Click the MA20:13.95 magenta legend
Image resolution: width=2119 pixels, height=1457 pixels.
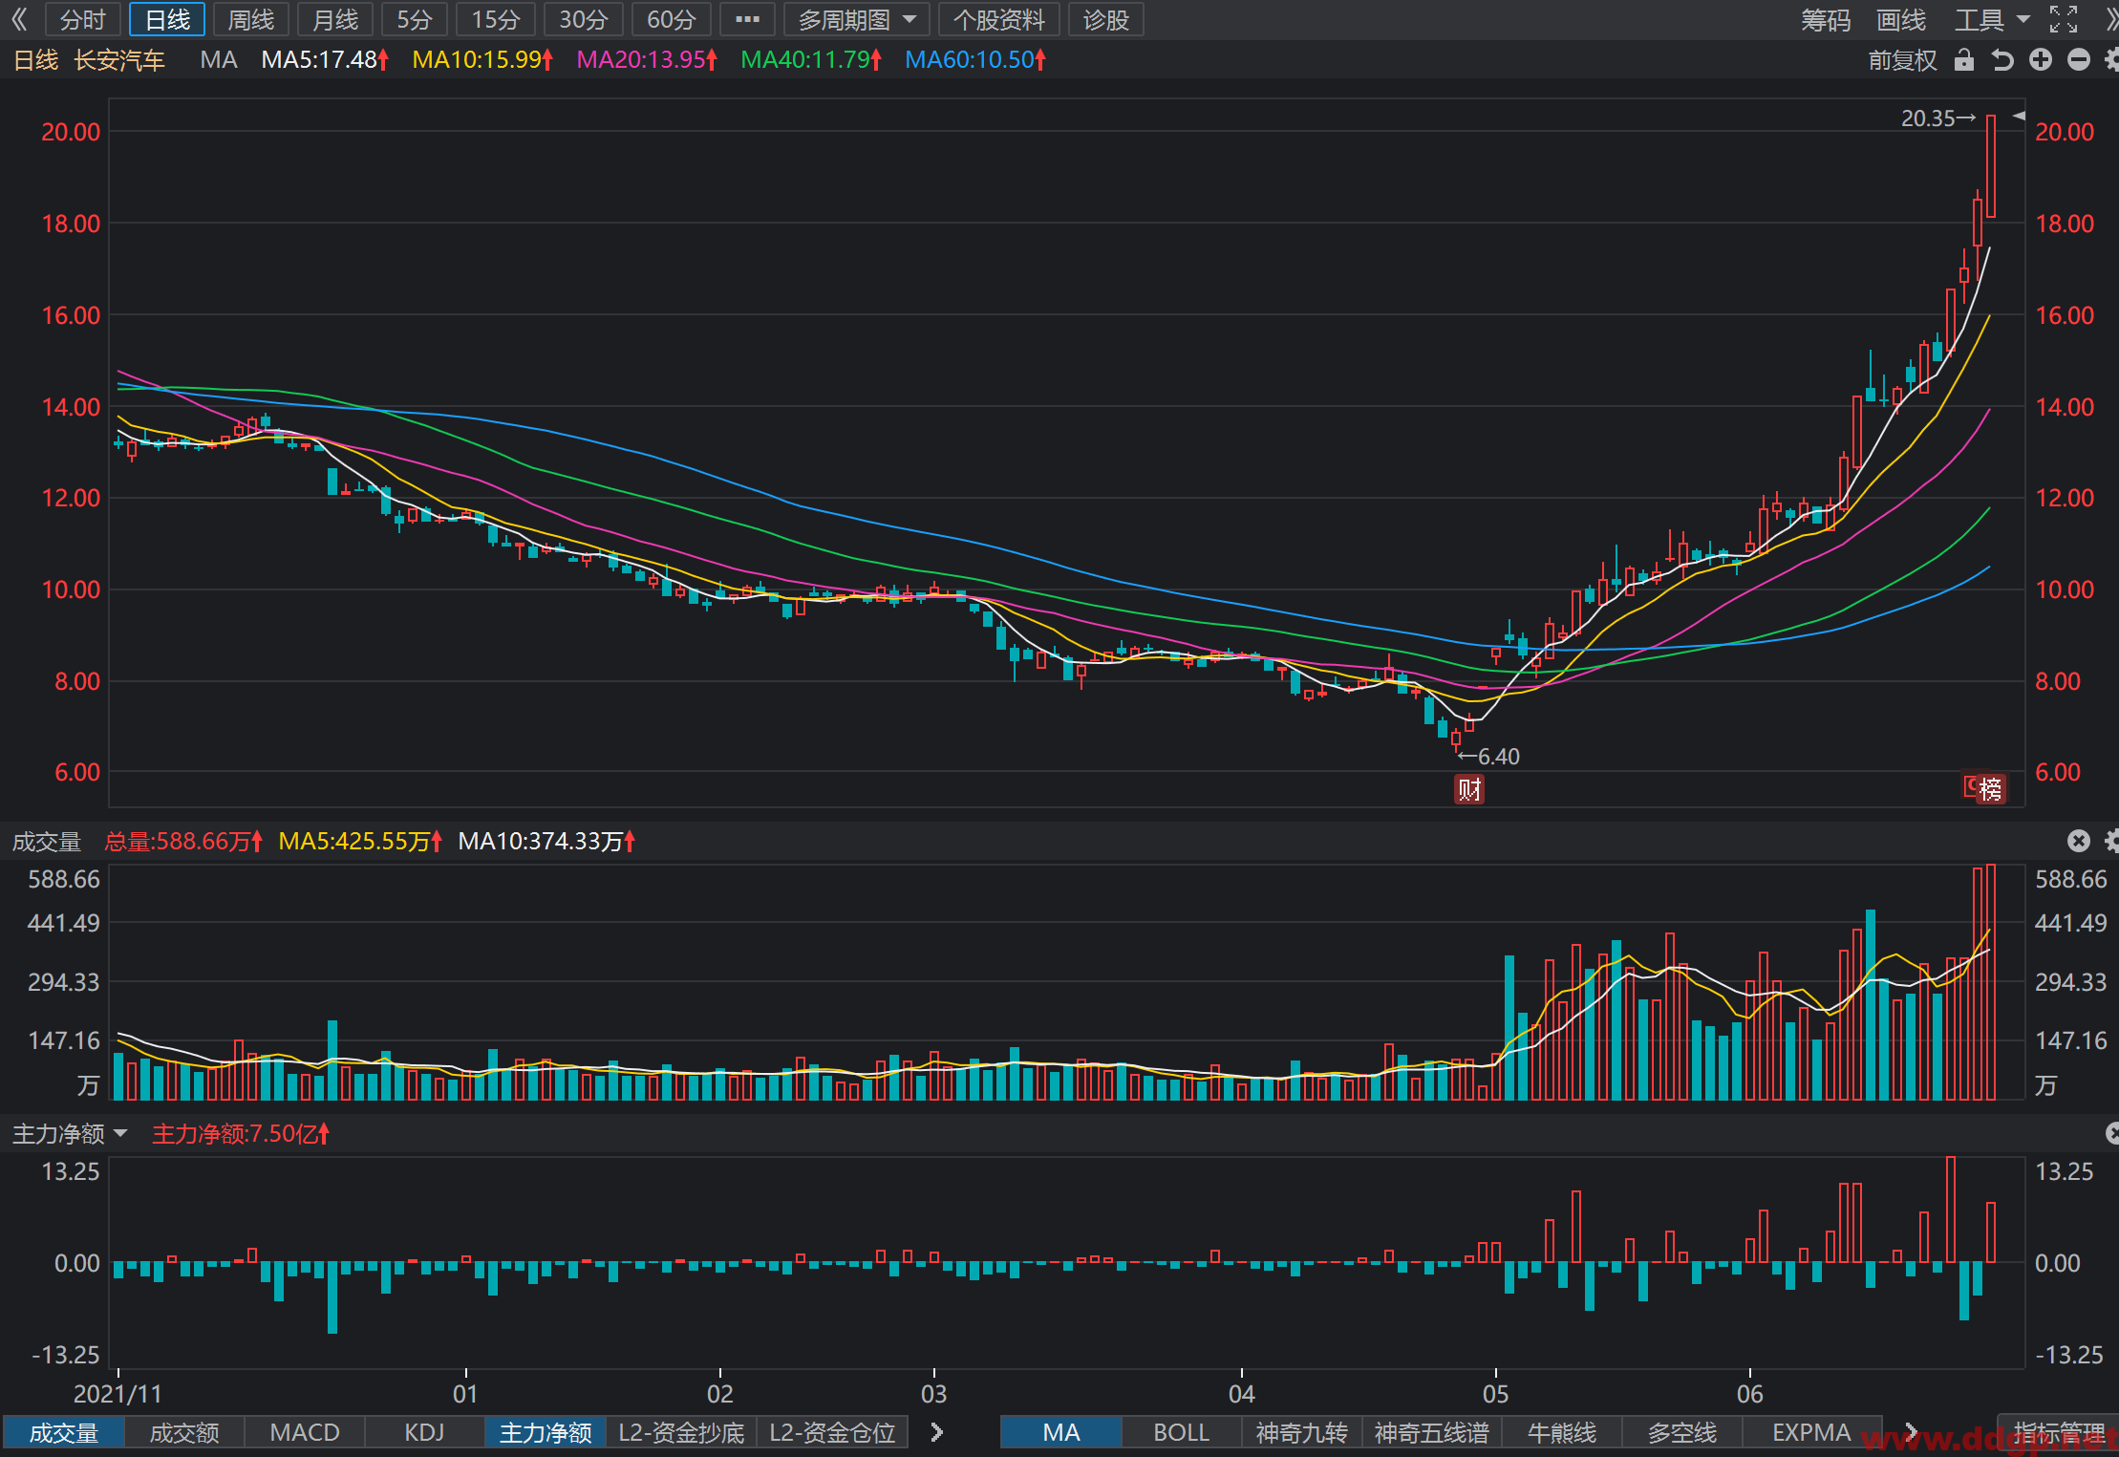647,60
